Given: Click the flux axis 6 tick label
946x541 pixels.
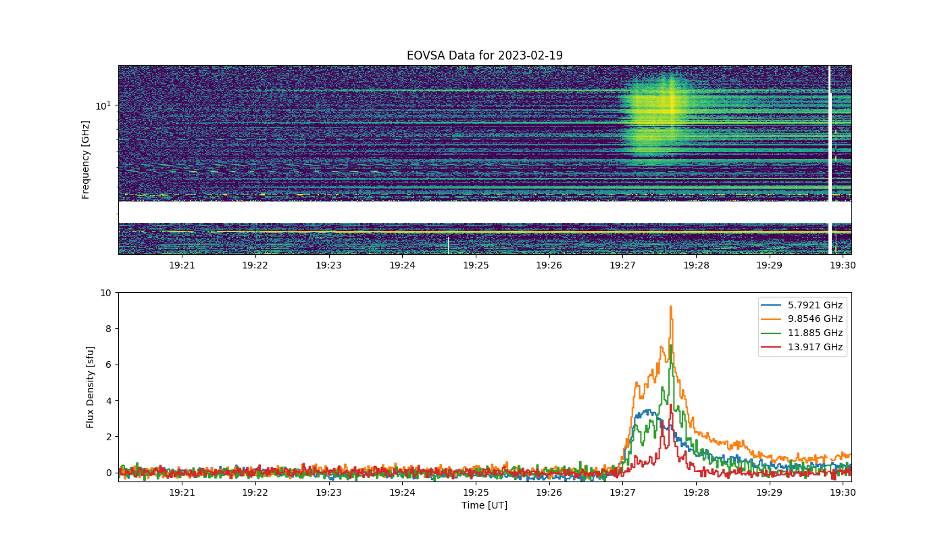Looking at the screenshot, I should click(x=108, y=364).
